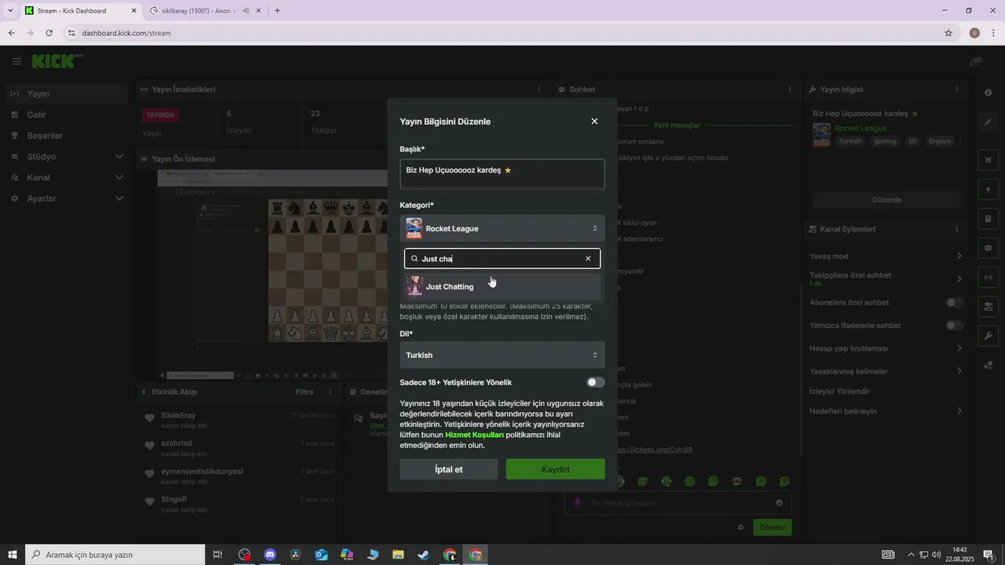Open Sohbet panel three-dot menu

coord(790,89)
